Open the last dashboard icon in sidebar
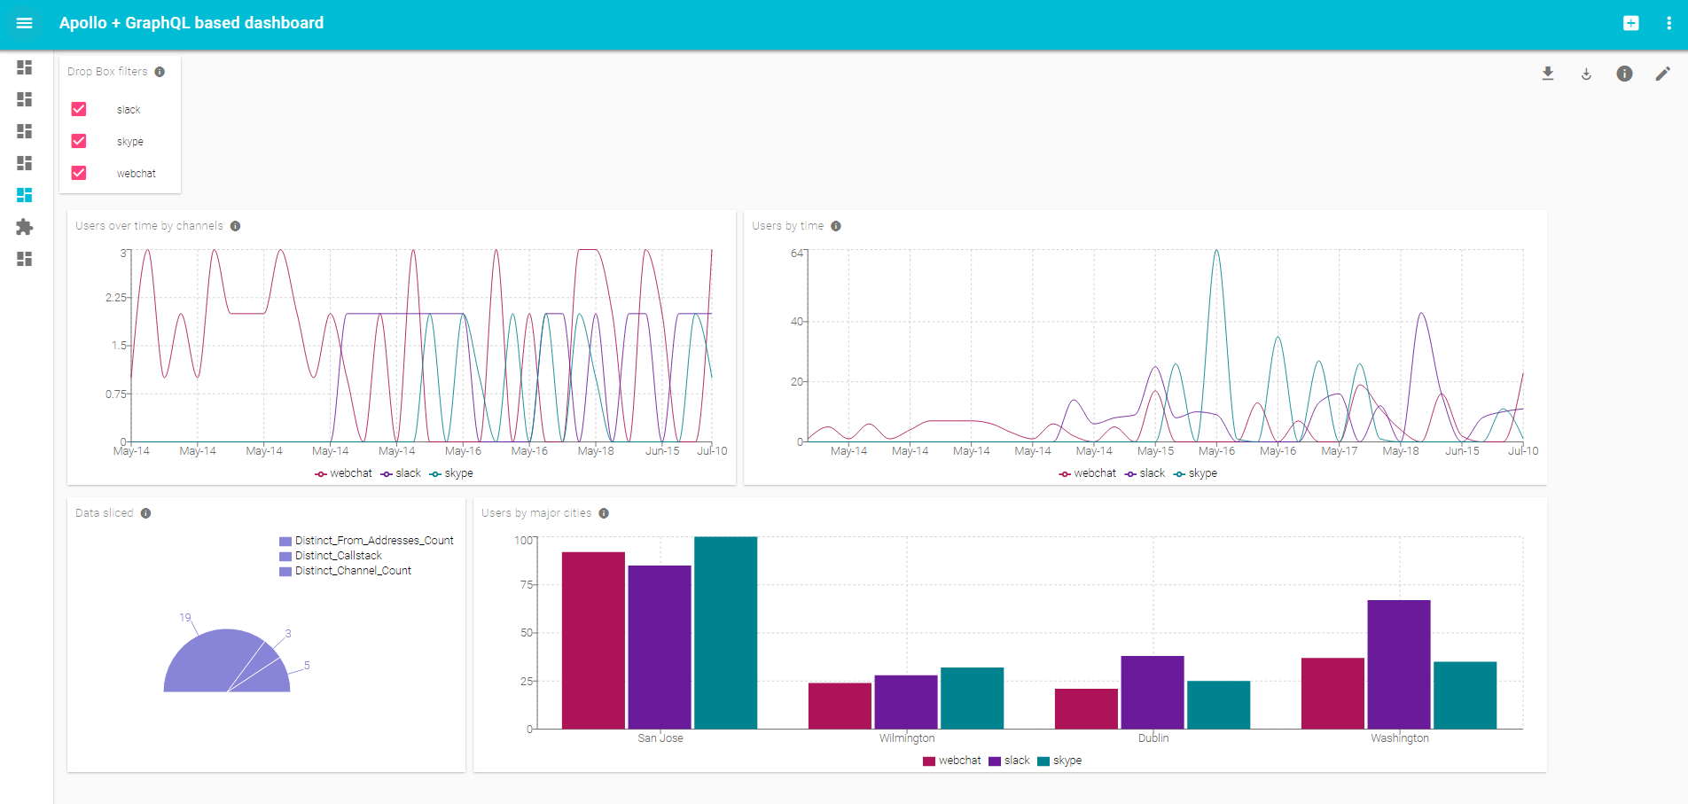 click(25, 259)
